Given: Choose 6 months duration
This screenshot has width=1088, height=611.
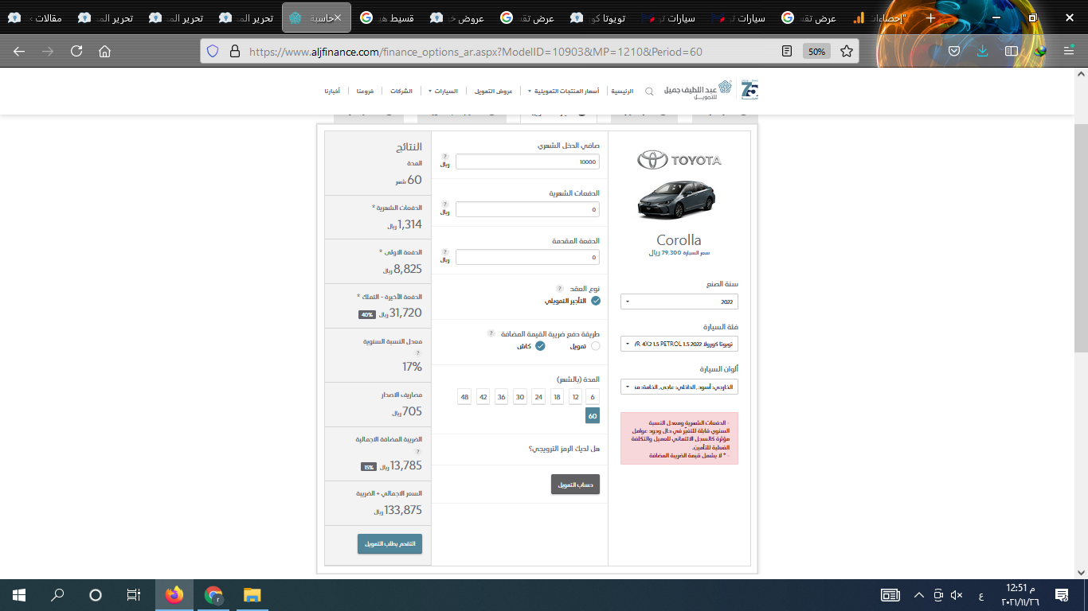Looking at the screenshot, I should point(593,396).
